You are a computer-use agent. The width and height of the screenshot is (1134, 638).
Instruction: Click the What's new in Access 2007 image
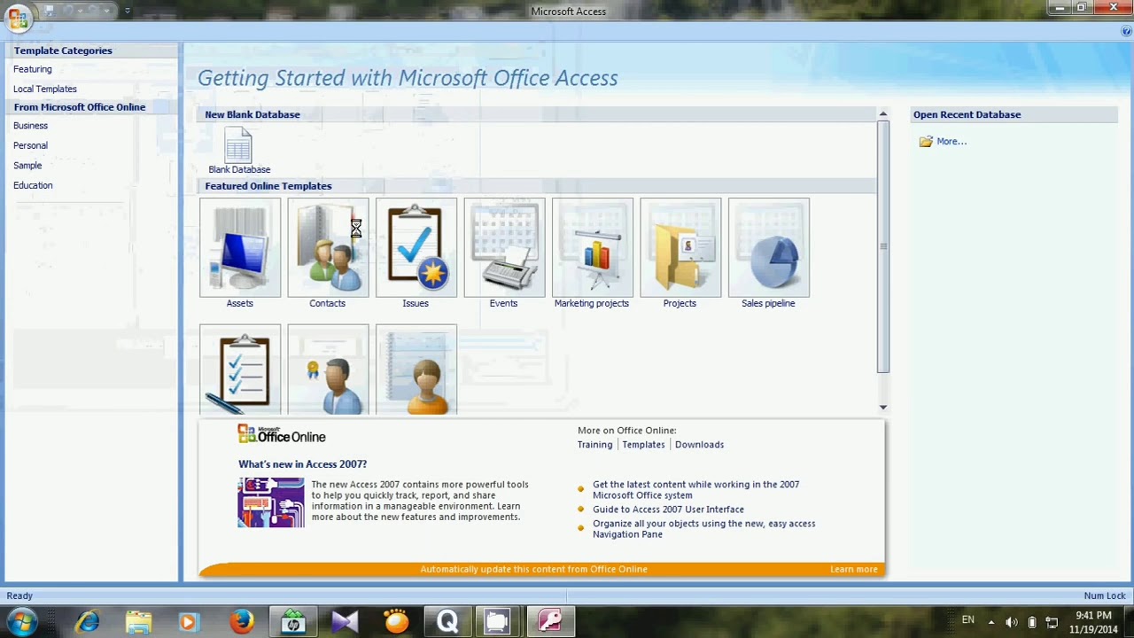coord(271,502)
